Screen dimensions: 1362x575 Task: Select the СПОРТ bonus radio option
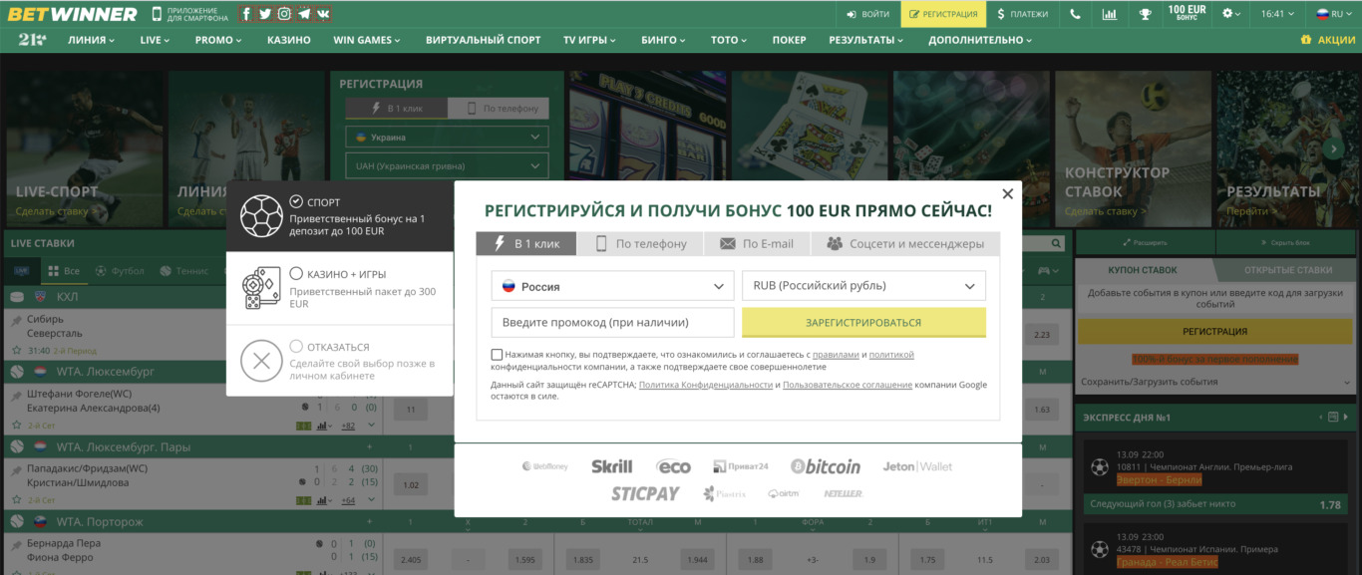(x=296, y=201)
